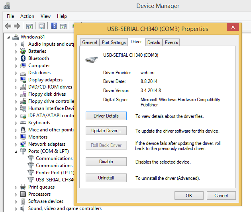Click the Print queues printer icon

[x=23, y=187]
